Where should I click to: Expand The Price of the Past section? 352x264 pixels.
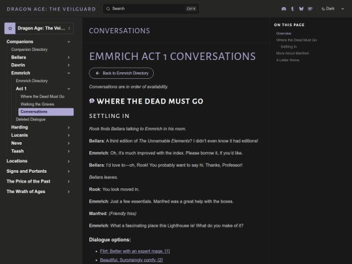click(x=38, y=181)
